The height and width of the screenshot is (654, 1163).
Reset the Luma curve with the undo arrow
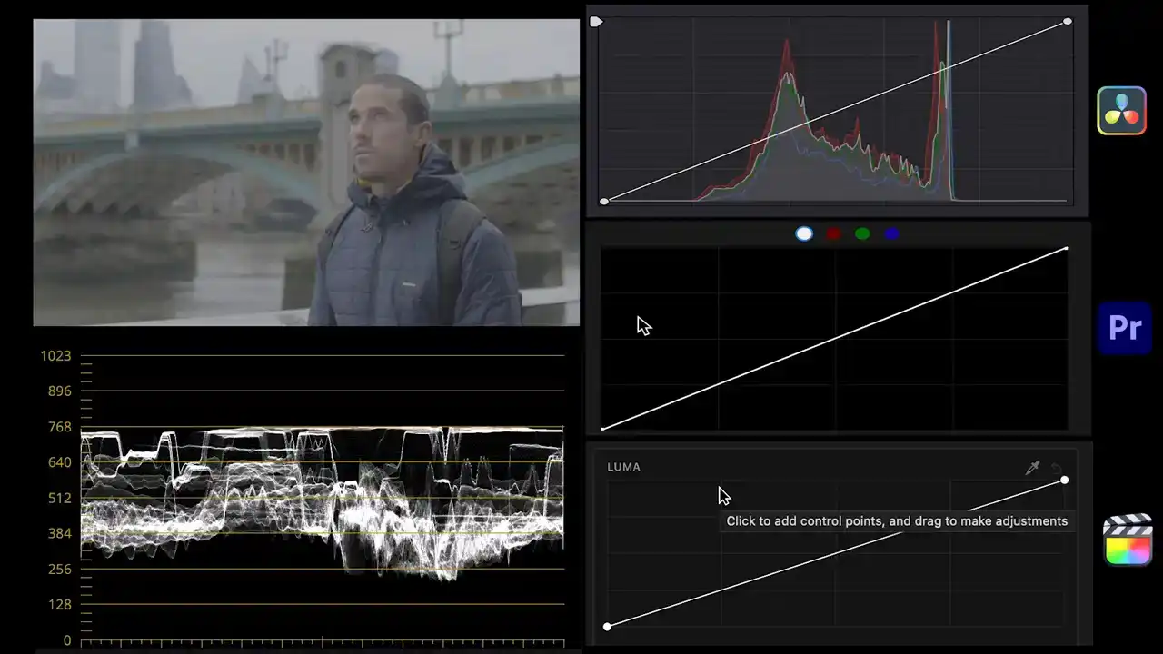pyautogui.click(x=1058, y=468)
